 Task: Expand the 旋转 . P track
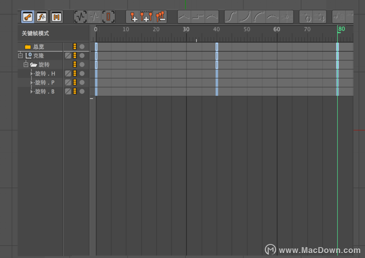(x=32, y=82)
